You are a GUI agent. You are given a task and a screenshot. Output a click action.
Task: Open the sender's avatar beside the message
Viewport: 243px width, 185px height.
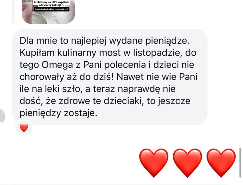coord(2,116)
